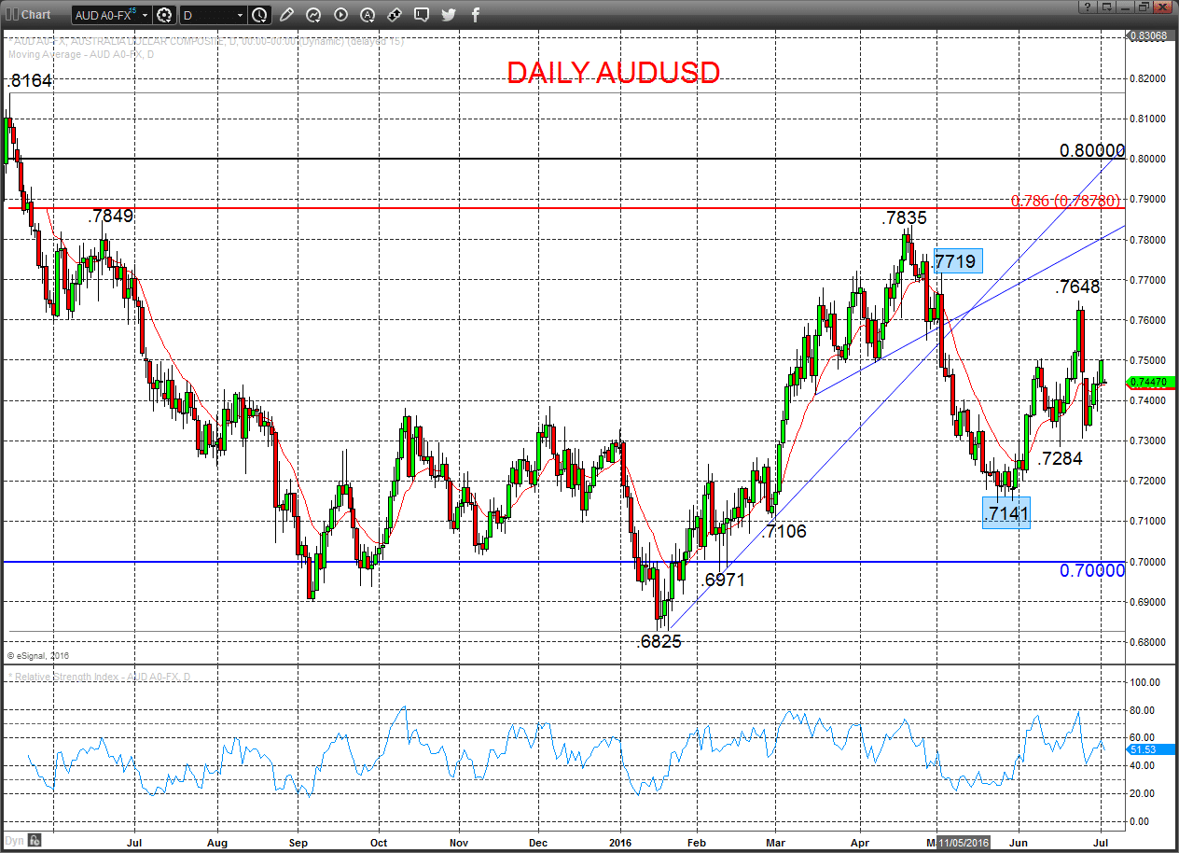Click the 0.8000 horizontal line label
This screenshot has width=1179, height=853.
click(1092, 150)
